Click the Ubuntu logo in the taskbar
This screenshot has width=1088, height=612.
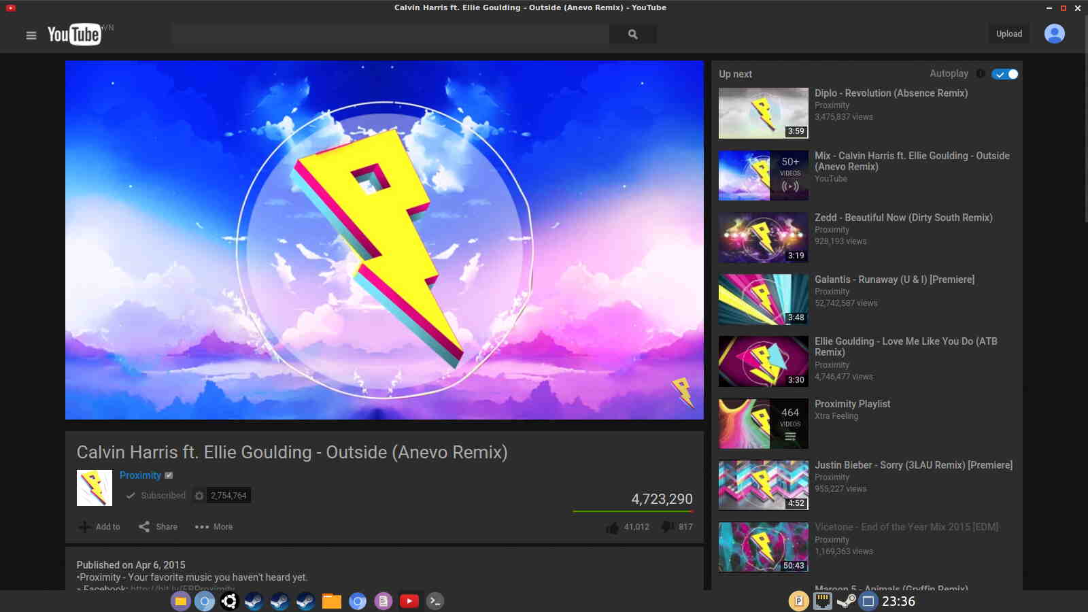coord(229,601)
